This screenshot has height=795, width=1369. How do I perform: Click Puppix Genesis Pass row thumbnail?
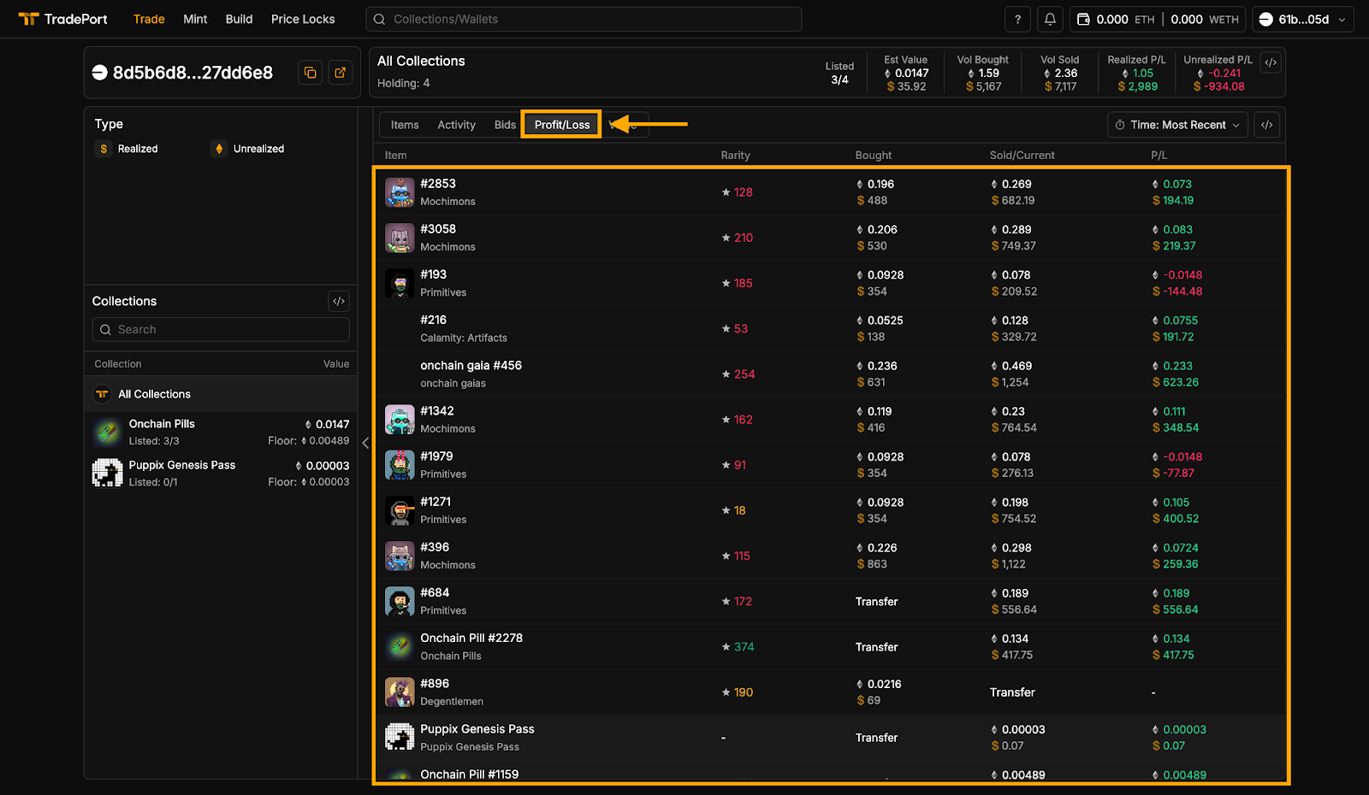coord(400,738)
